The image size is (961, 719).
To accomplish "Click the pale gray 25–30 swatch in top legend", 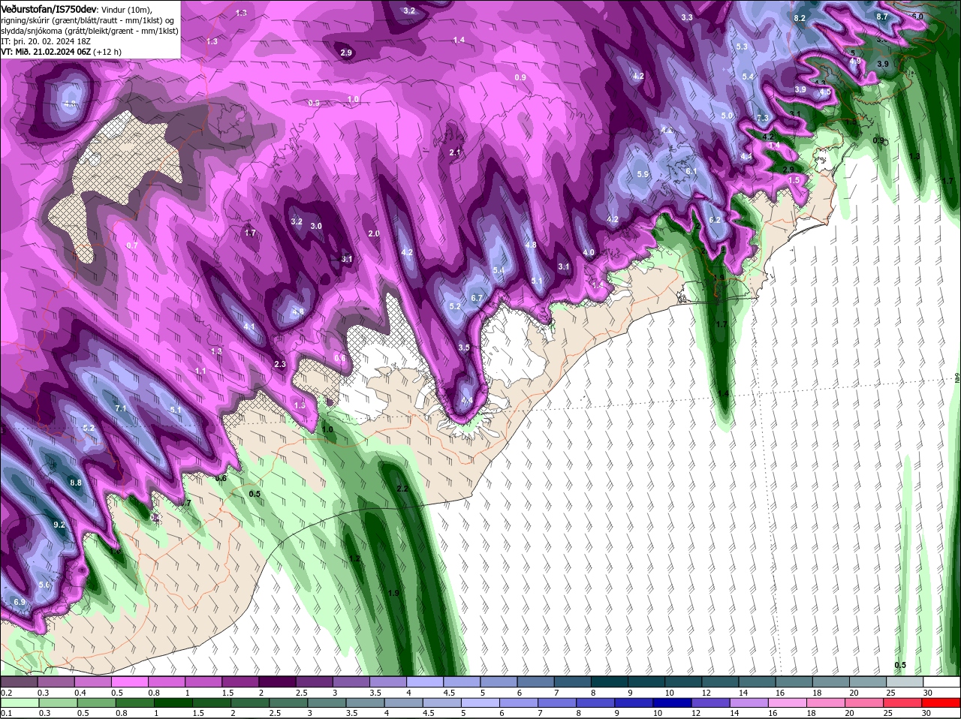I will pos(906,681).
